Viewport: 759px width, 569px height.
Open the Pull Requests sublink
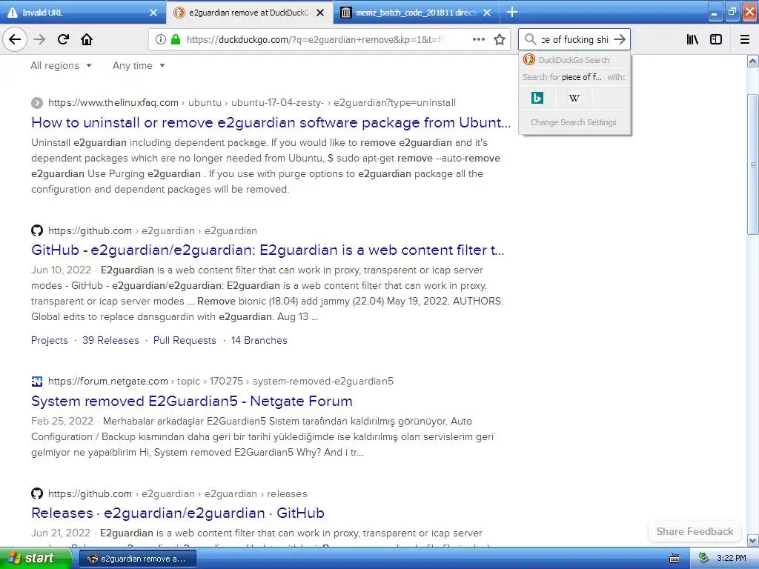point(185,340)
